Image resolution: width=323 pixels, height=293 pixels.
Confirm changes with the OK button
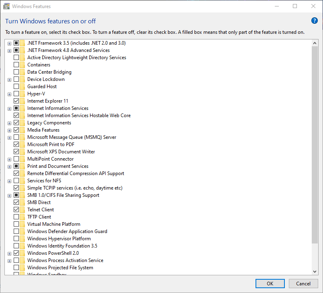point(270,283)
